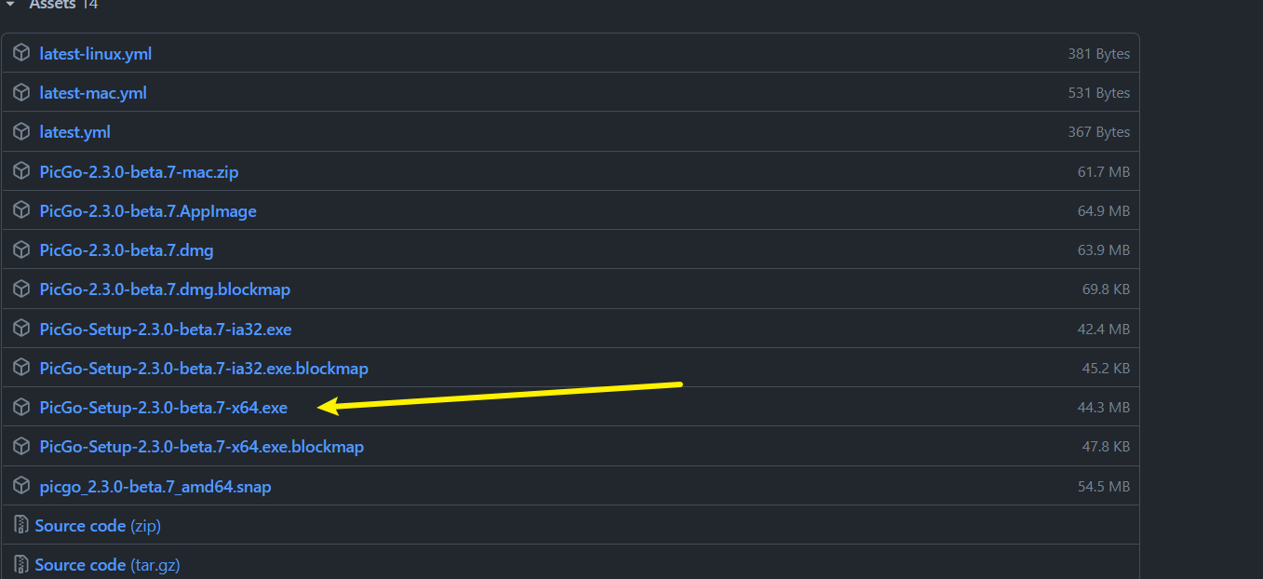Download Source code (zip)
Viewport: 1263px width, 579px height.
[x=98, y=526]
